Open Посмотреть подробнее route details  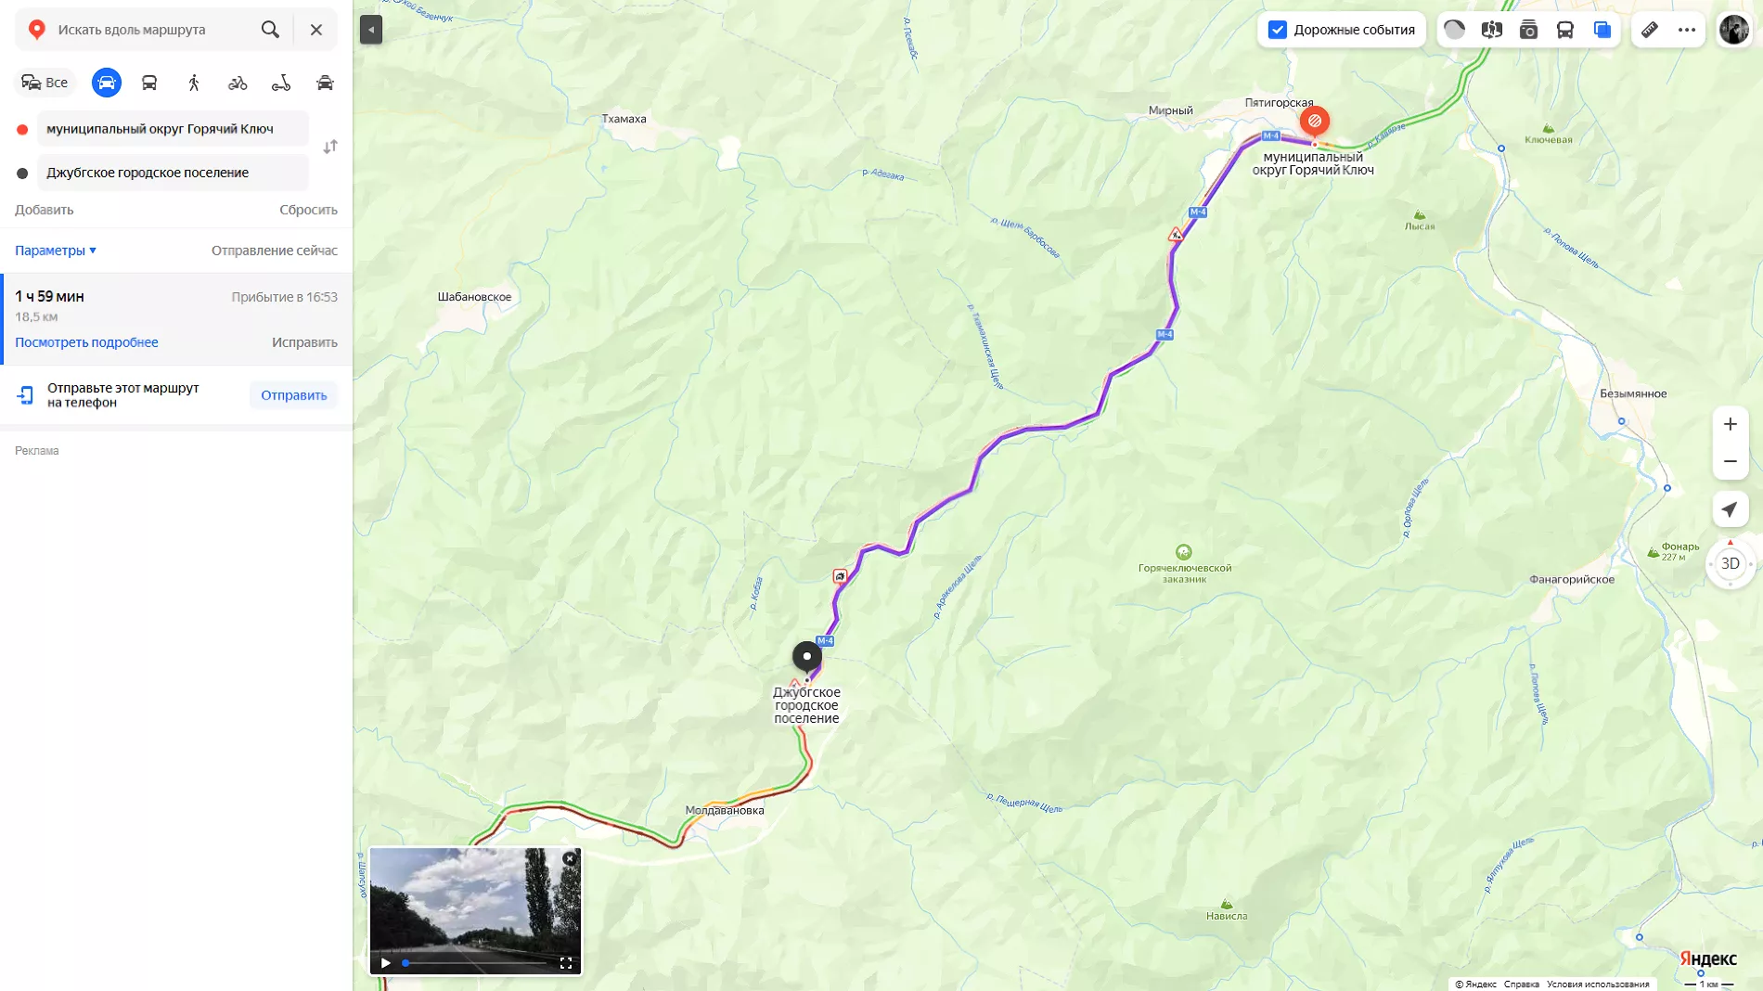coord(86,342)
